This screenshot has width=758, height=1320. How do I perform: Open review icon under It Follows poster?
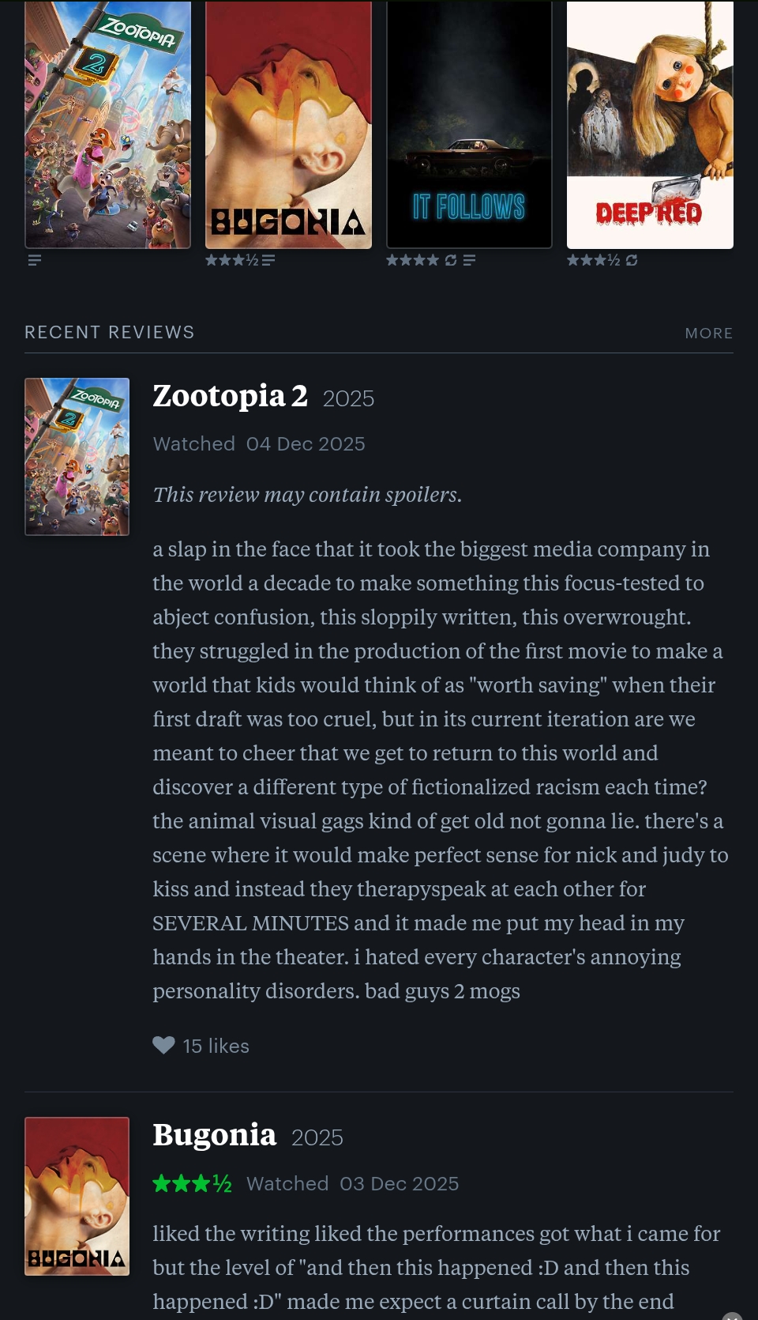469,260
